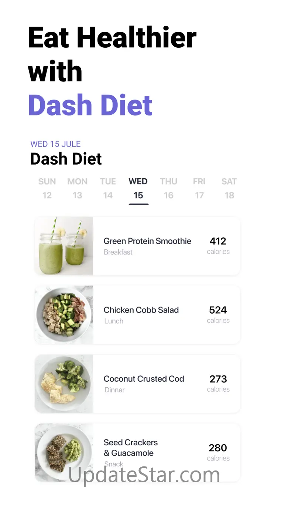Switch to the TUE 14 day tab
288x513 pixels.
[x=108, y=188]
